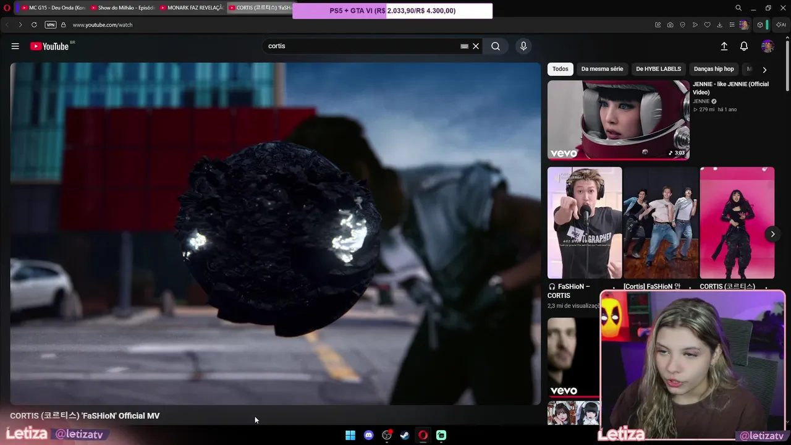Open the green Streamlabs taskbar icon
This screenshot has width=791, height=445.
point(441,435)
